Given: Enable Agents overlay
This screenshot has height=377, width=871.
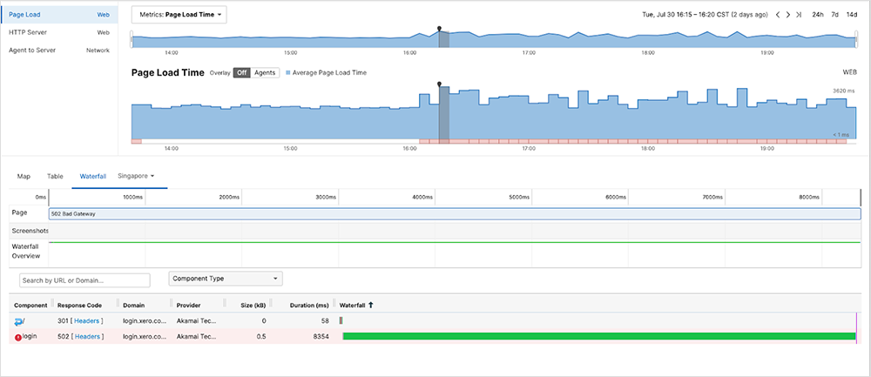Looking at the screenshot, I should tap(265, 73).
